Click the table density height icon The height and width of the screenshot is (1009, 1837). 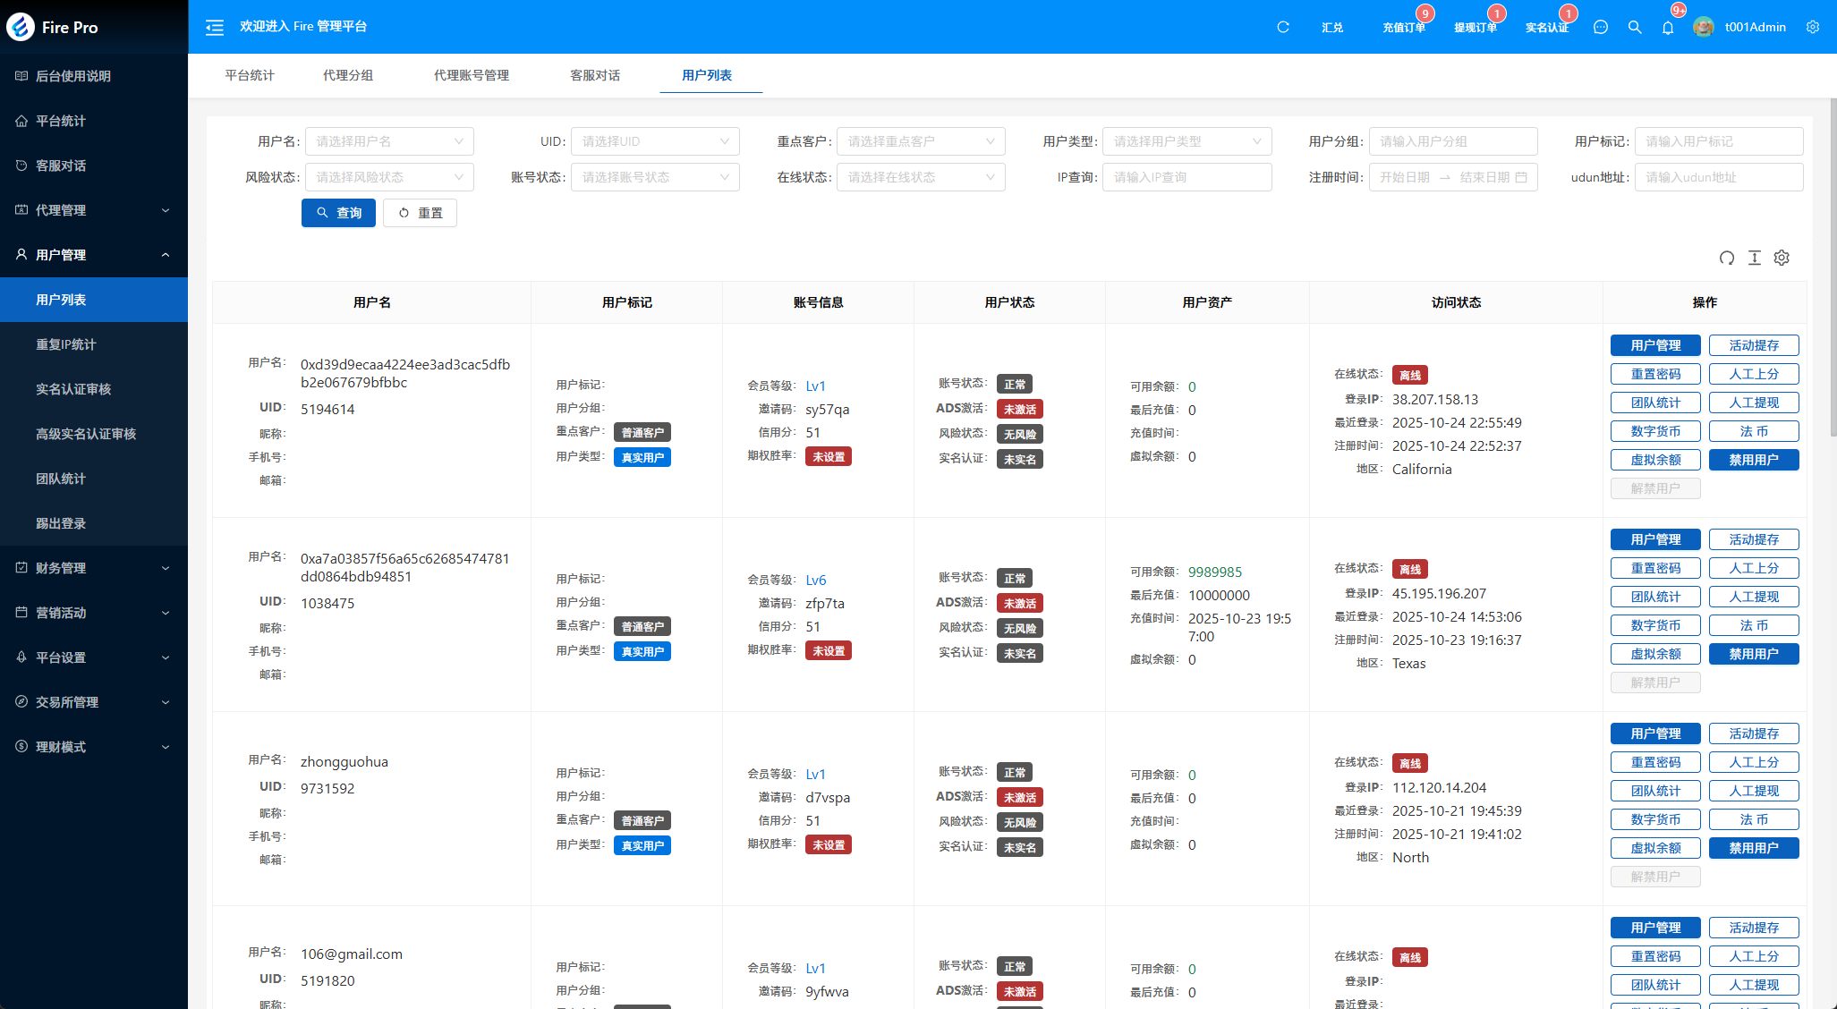pyautogui.click(x=1754, y=258)
